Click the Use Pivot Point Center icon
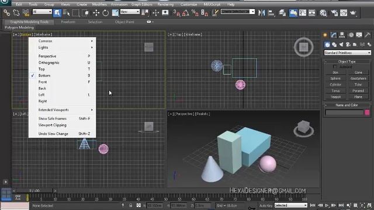 (x=145, y=13)
